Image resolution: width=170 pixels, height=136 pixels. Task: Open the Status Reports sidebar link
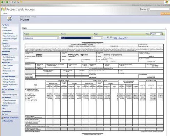8,33
